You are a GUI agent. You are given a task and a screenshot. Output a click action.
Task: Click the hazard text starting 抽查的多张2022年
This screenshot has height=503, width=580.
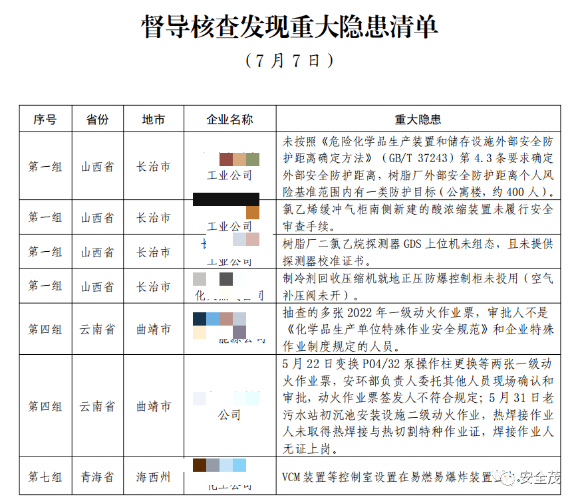(x=418, y=330)
